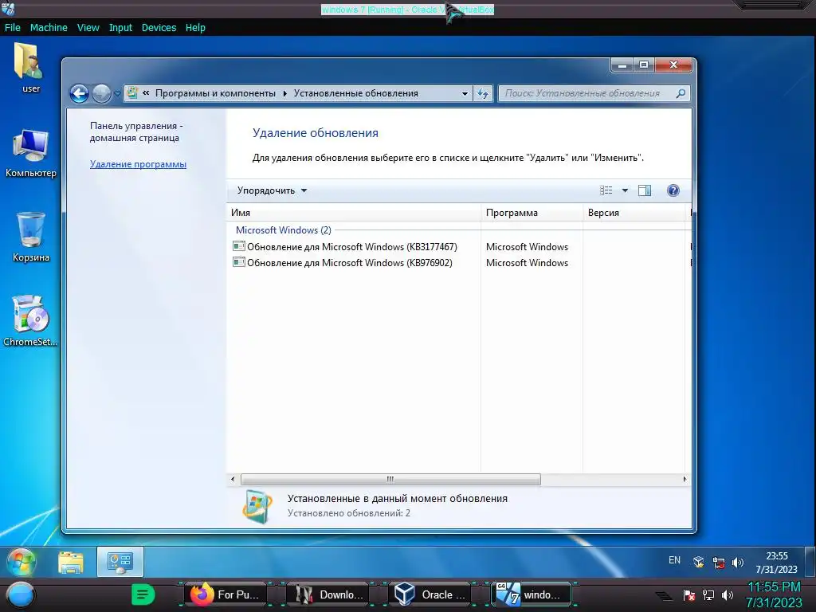
Task: Open the Machine menu
Action: (49, 28)
